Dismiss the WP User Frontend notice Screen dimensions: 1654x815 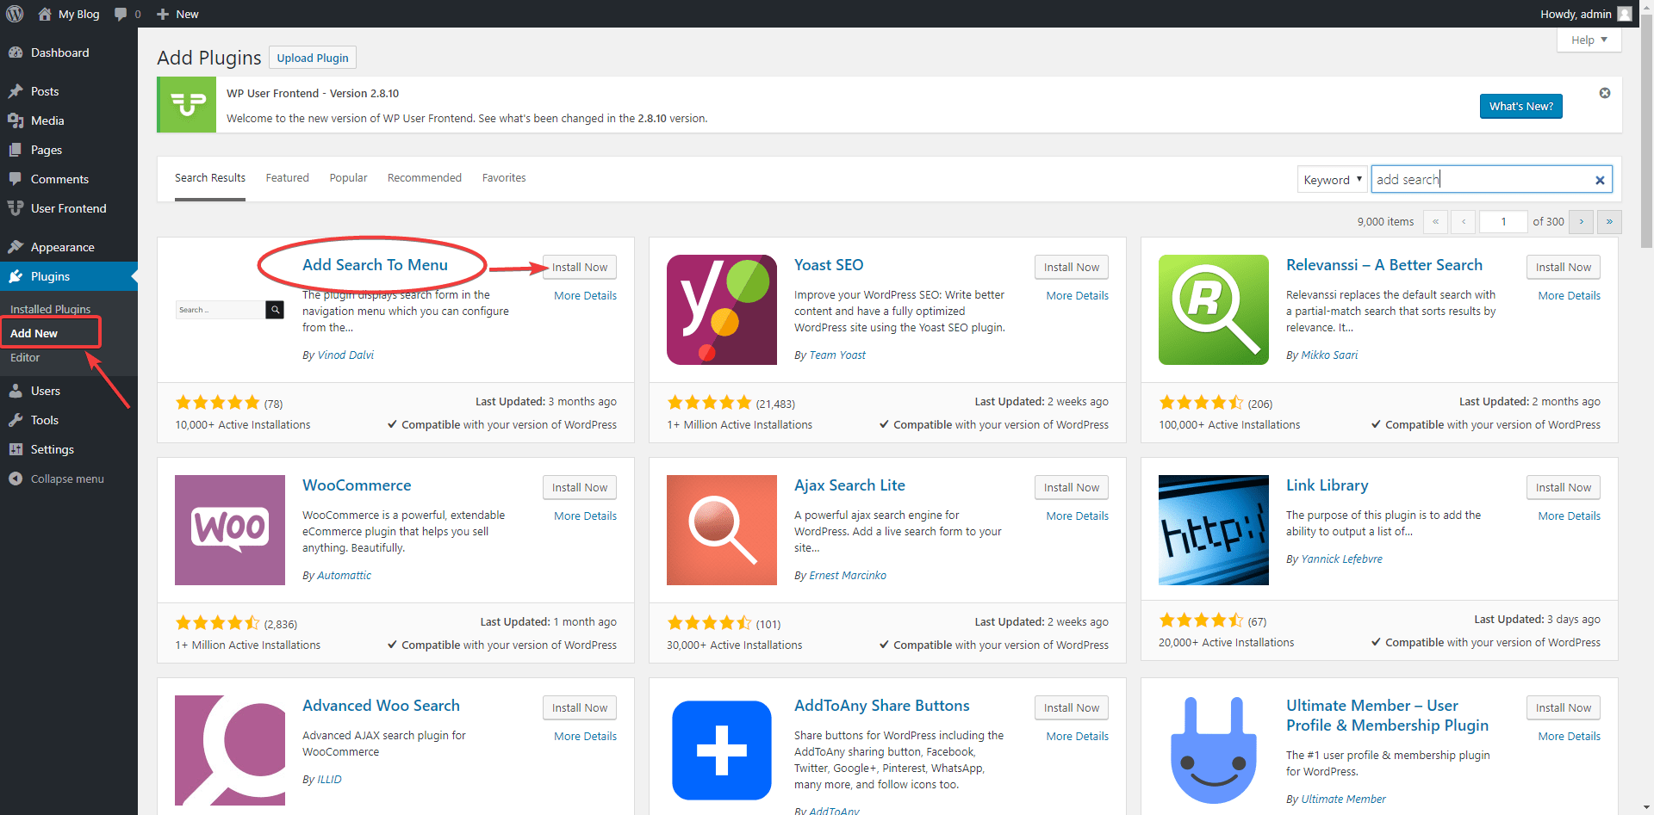pos(1605,93)
